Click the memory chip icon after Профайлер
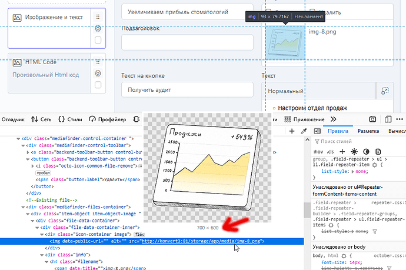 [x=136, y=119]
